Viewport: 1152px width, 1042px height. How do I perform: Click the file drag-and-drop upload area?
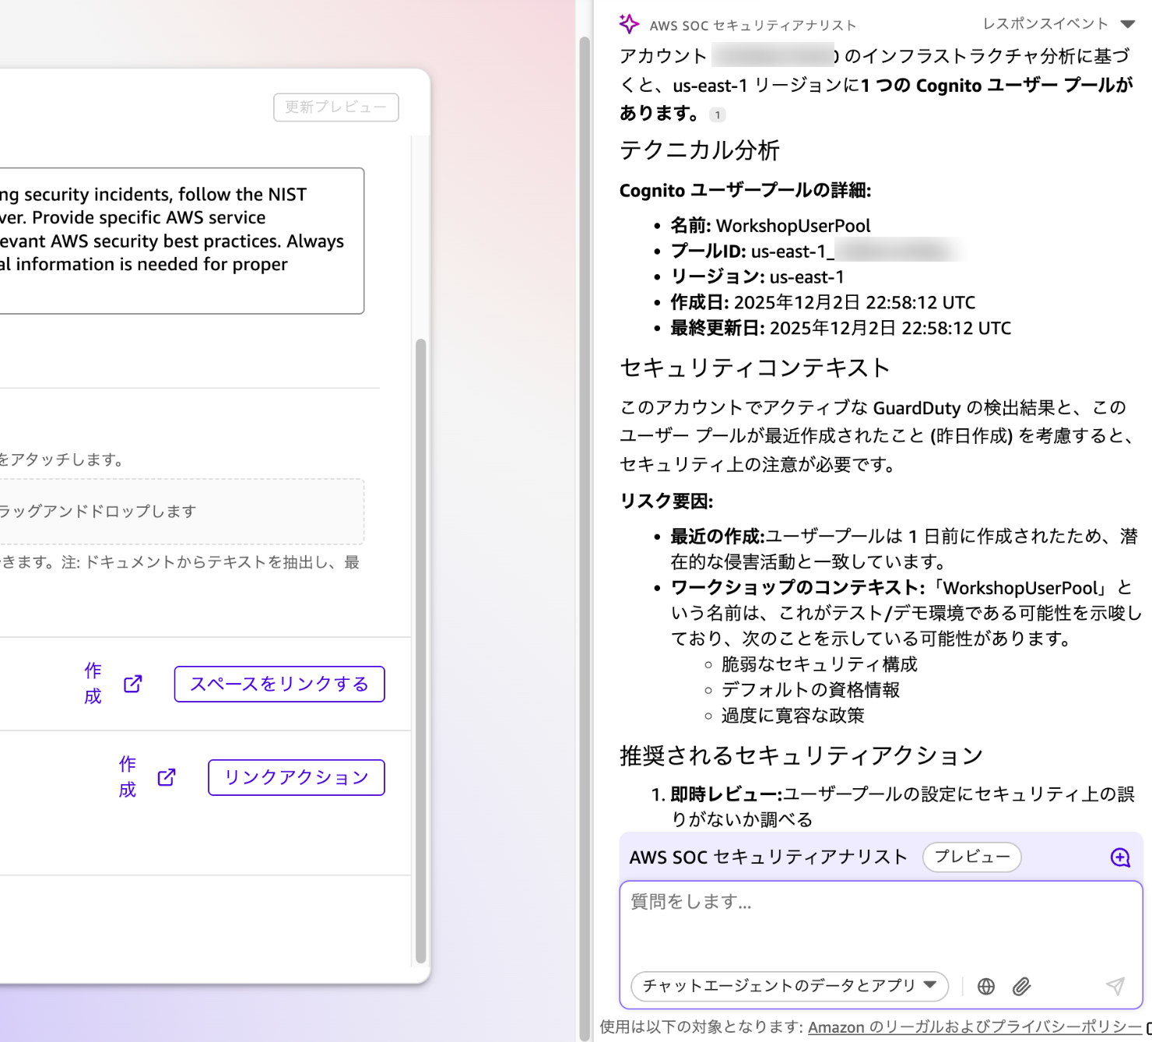click(179, 512)
